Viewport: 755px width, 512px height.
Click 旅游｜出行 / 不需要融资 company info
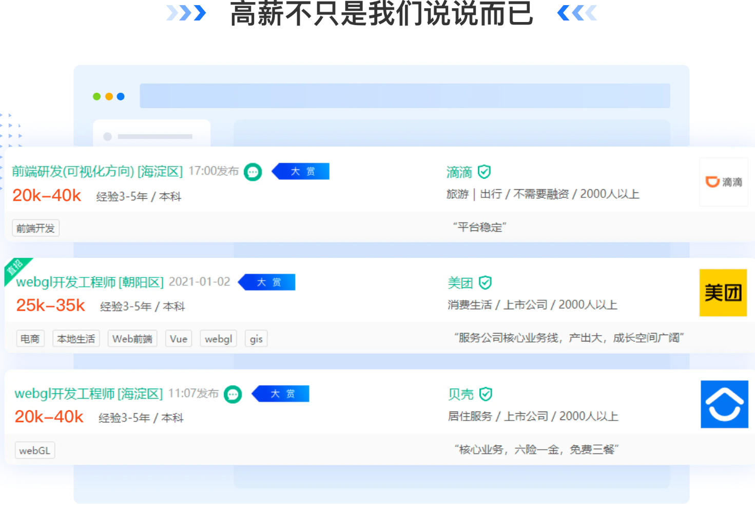(x=543, y=194)
